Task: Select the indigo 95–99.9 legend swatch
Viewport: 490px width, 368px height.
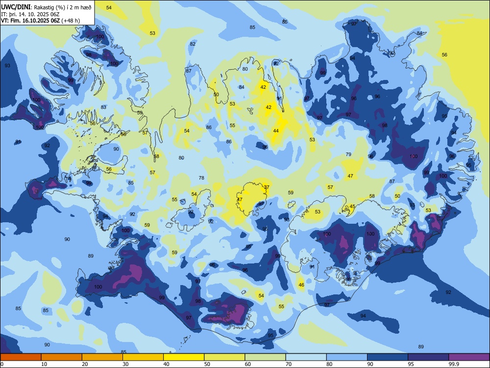Action: tap(428, 357)
